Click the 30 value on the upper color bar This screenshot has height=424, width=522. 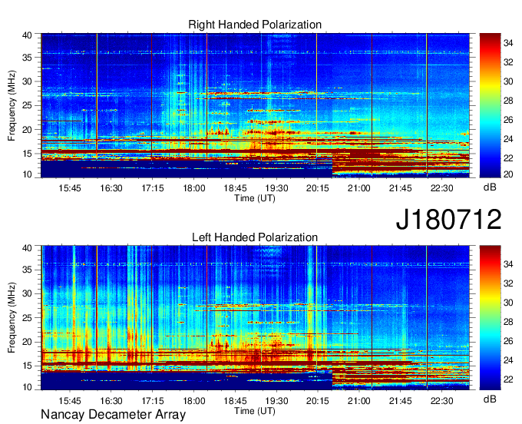pyautogui.click(x=508, y=81)
